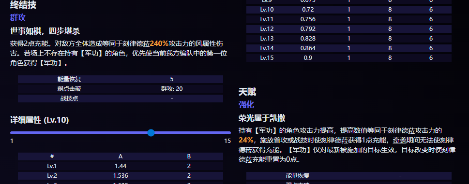Click the Lv.14 row label
Screen dimensions: 469x184
(x=267, y=48)
